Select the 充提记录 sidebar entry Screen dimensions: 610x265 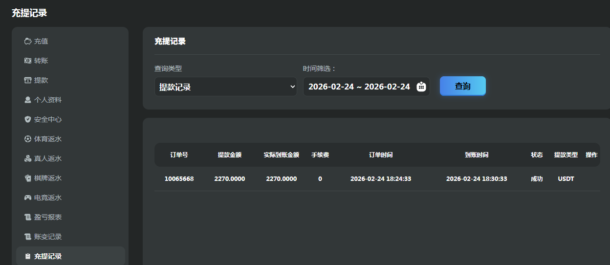pos(47,256)
